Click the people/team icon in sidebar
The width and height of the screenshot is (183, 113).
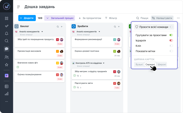point(7,57)
